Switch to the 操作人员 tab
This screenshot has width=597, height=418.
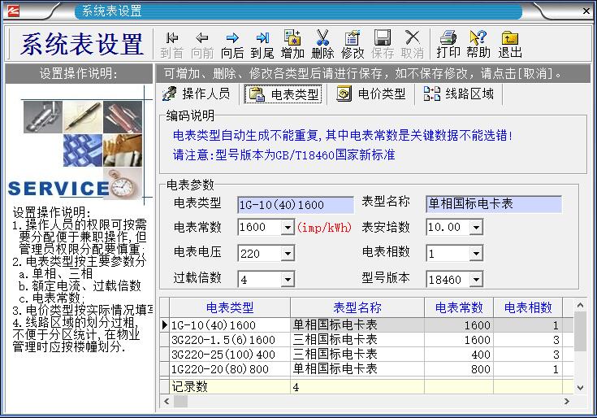pyautogui.click(x=197, y=94)
